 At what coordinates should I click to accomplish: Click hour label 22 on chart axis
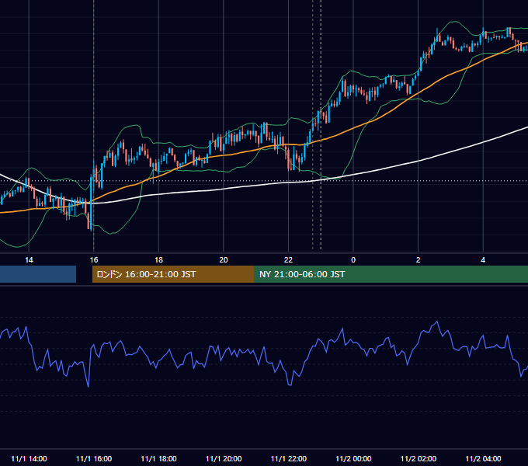[x=289, y=260]
